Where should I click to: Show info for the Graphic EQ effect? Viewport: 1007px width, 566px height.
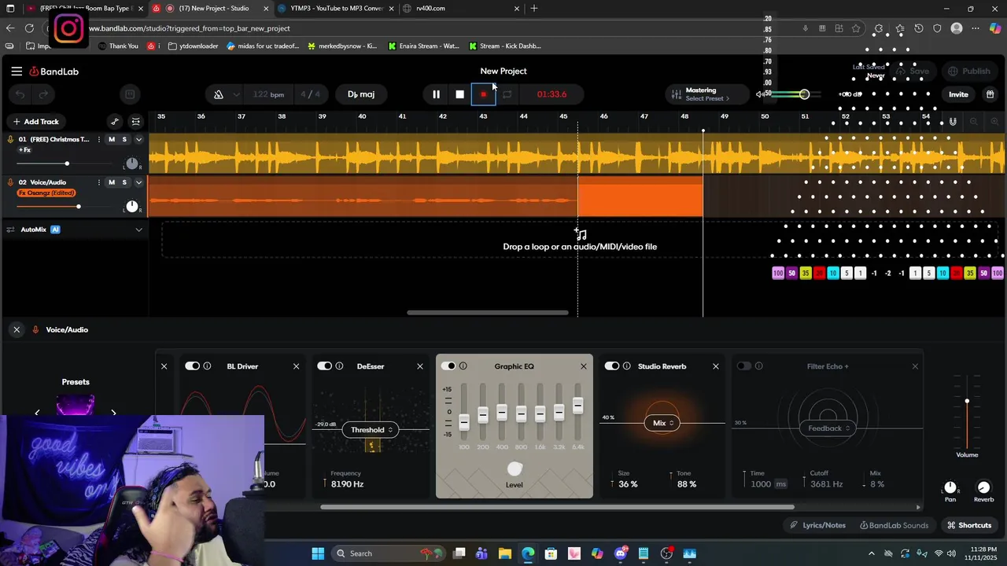463,366
